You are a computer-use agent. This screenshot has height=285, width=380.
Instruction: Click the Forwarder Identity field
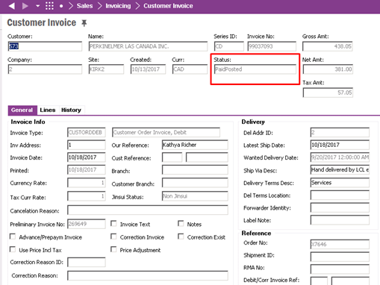(x=340, y=207)
